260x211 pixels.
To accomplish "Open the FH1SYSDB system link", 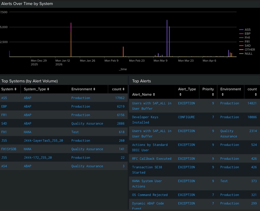I will 9,149.
